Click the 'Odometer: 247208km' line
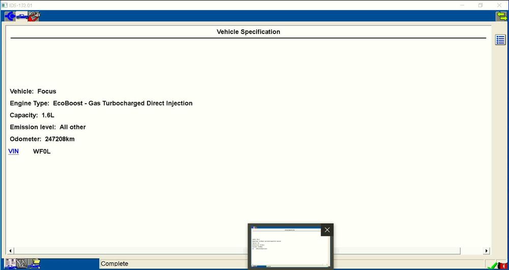509x270 pixels. pos(42,139)
